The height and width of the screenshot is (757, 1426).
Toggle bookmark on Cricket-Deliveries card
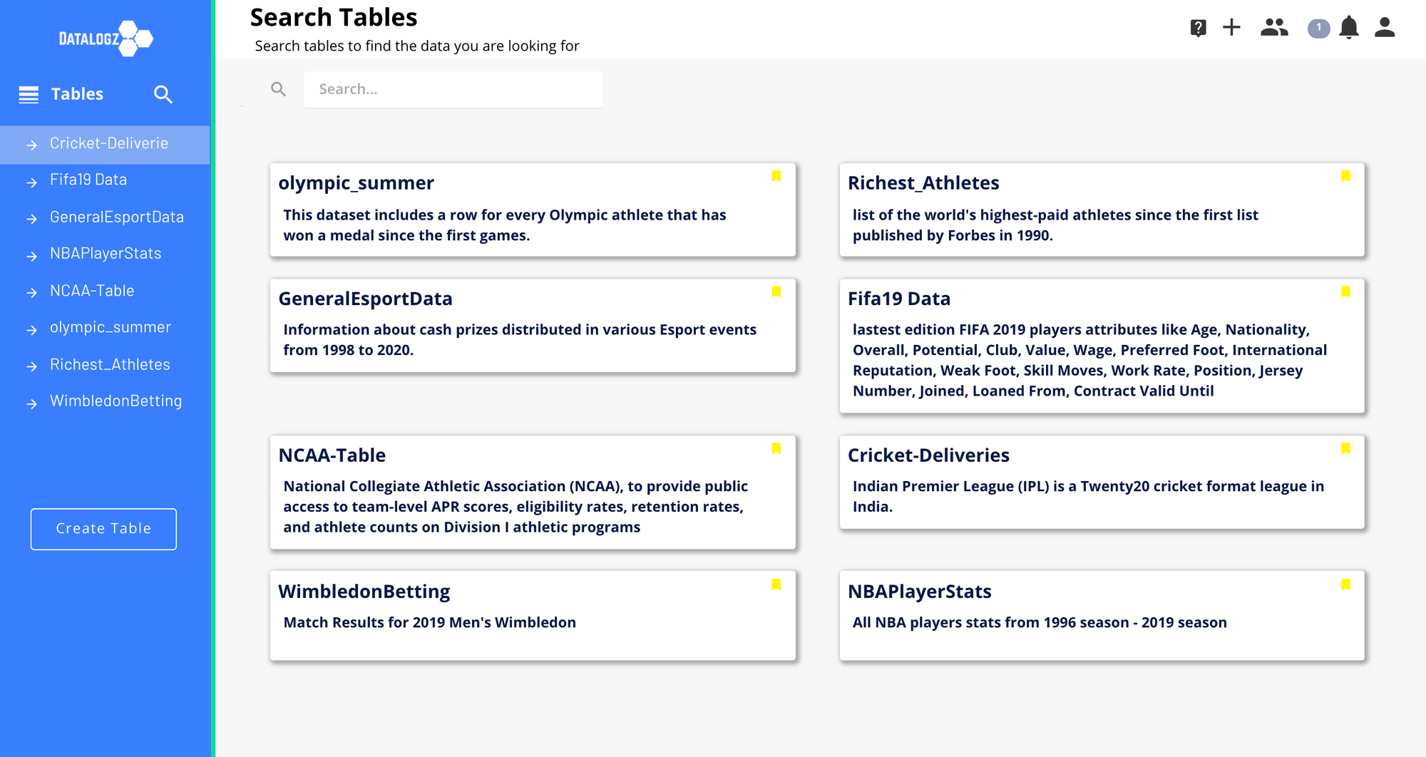[1345, 448]
